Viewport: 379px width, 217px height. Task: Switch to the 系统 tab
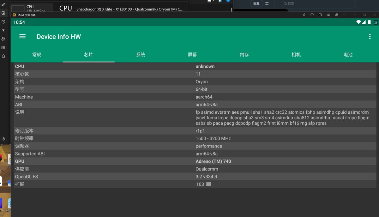pos(141,55)
